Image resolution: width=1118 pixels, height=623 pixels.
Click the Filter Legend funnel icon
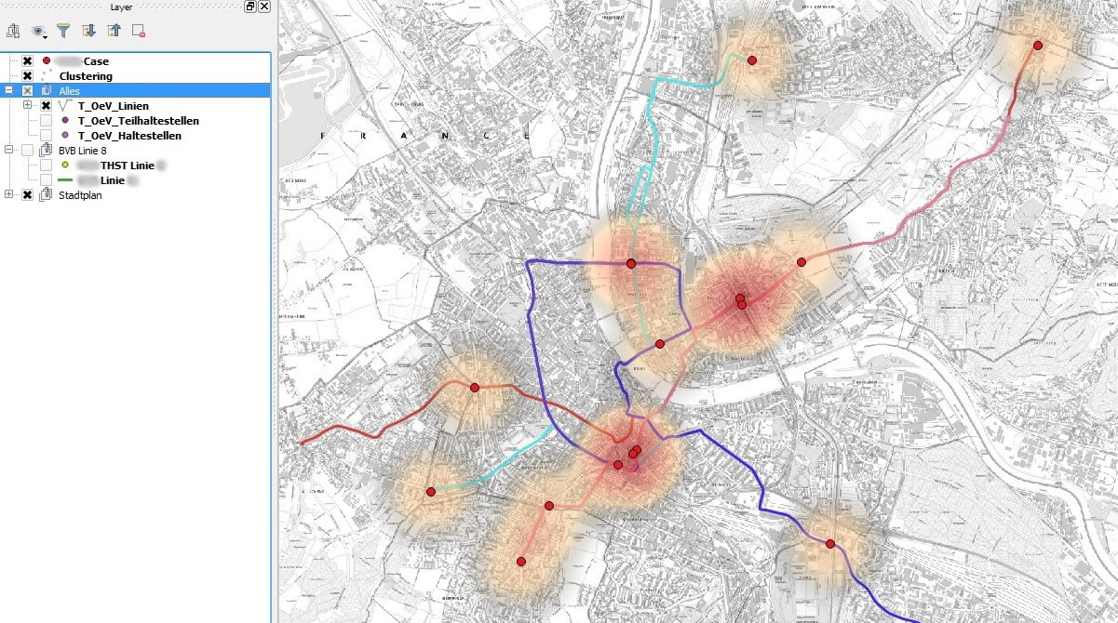coord(63,31)
